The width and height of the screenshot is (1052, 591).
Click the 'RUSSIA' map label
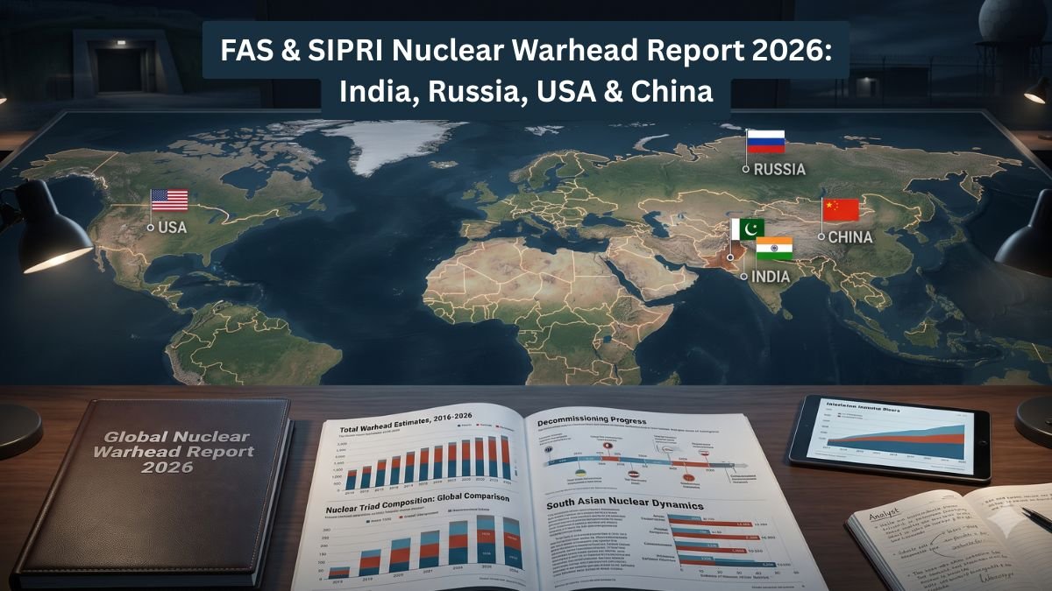779,169
